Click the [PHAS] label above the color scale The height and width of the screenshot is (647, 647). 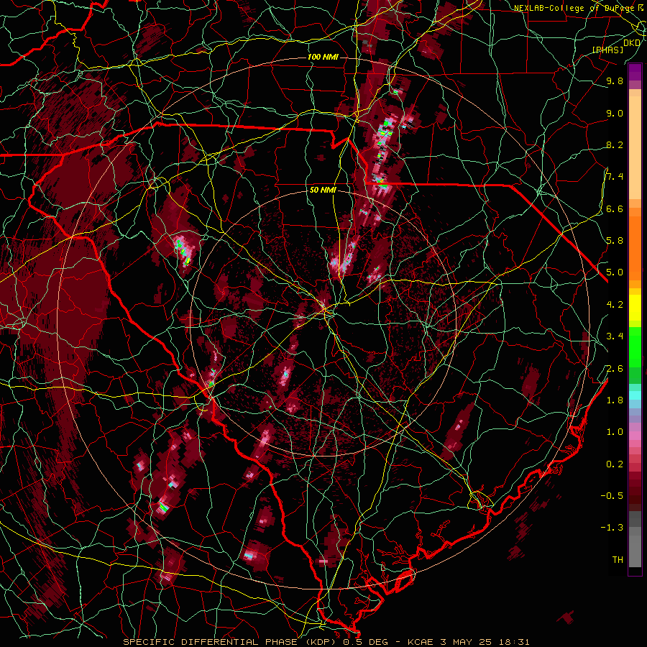click(x=607, y=50)
